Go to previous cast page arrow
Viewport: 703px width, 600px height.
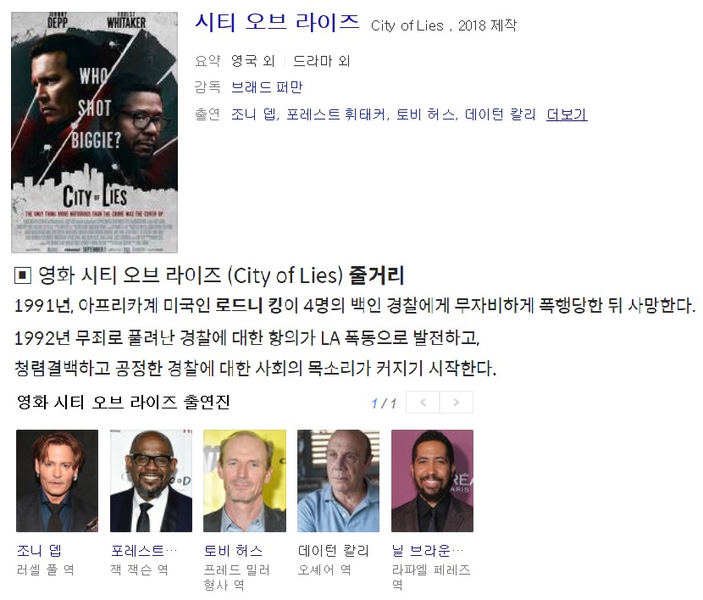(423, 403)
